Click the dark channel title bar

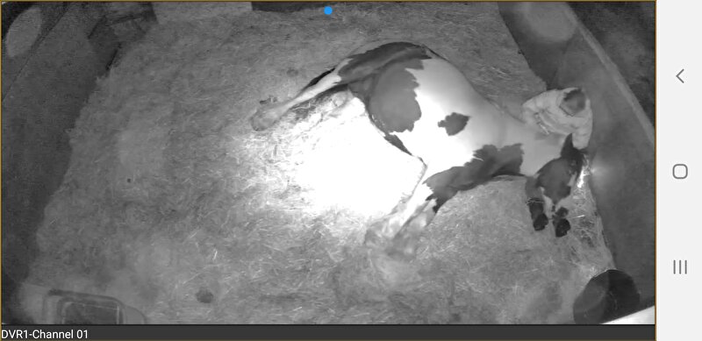click(x=327, y=333)
